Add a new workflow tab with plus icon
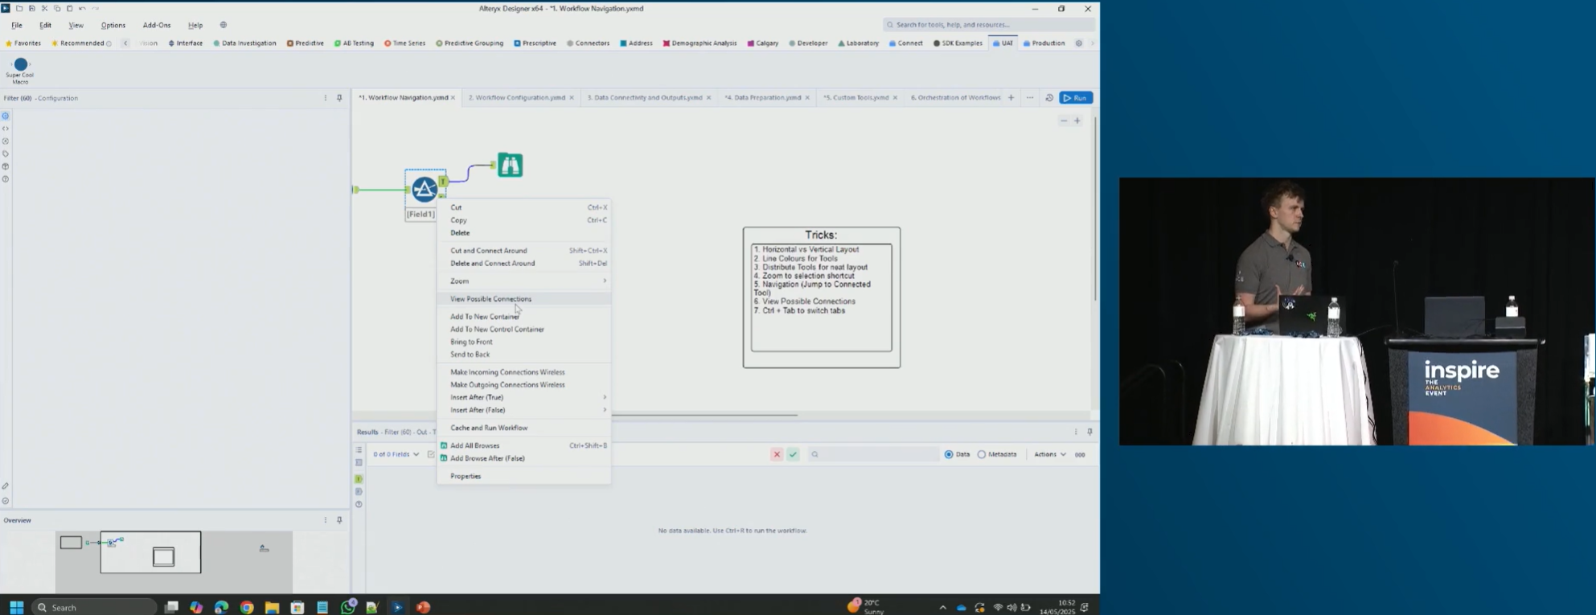This screenshot has height=615, width=1596. pyautogui.click(x=1011, y=98)
